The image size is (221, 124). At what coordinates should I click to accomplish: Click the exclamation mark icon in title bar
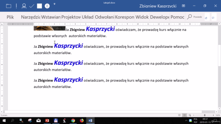16,6
